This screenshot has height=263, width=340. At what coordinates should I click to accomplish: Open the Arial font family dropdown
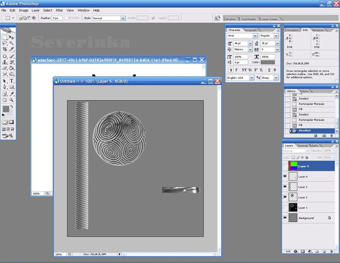(255, 36)
